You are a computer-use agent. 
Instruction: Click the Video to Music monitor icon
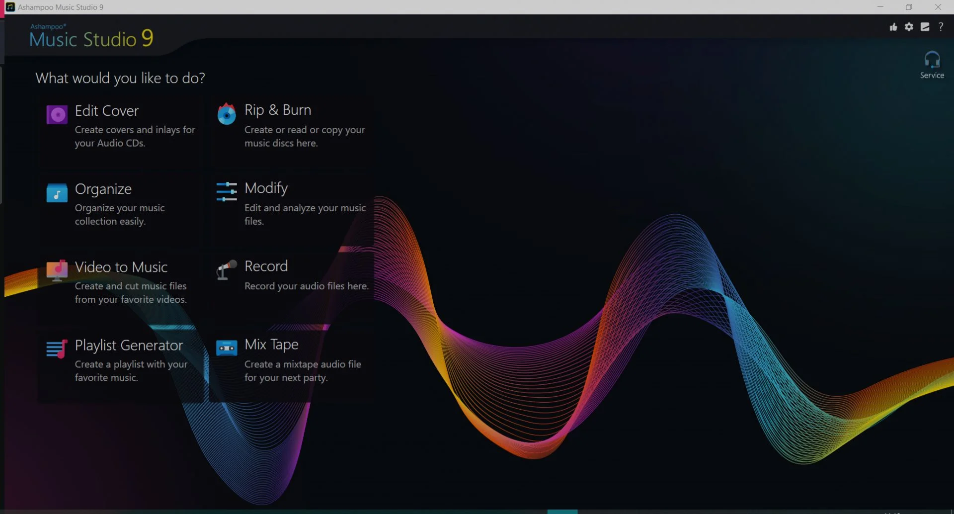coord(57,270)
